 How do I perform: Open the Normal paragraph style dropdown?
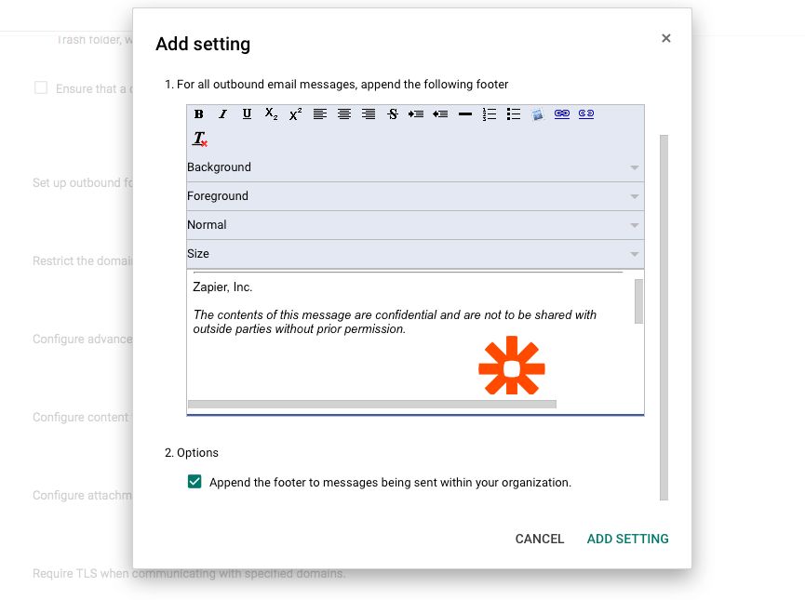coord(414,225)
